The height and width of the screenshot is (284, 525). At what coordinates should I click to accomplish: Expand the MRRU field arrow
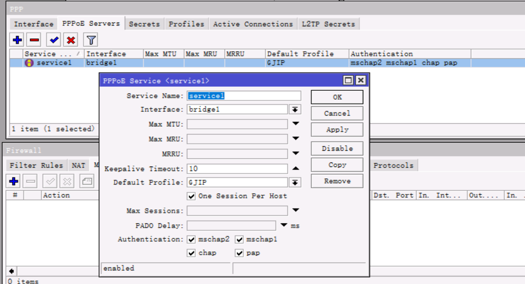pyautogui.click(x=296, y=154)
